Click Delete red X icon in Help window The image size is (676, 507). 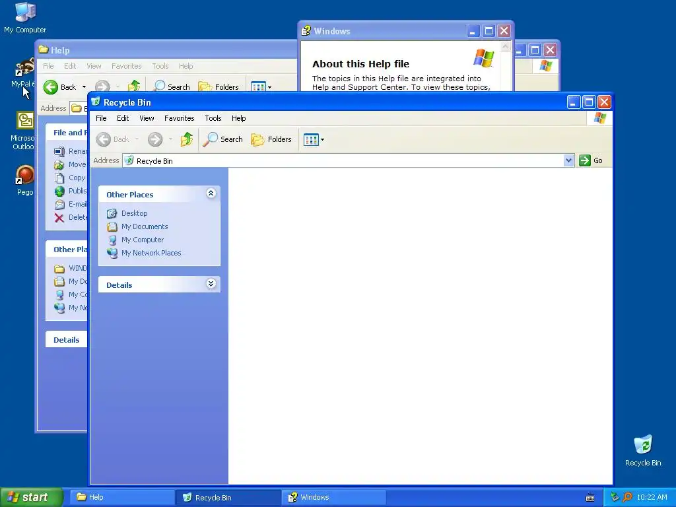(59, 218)
